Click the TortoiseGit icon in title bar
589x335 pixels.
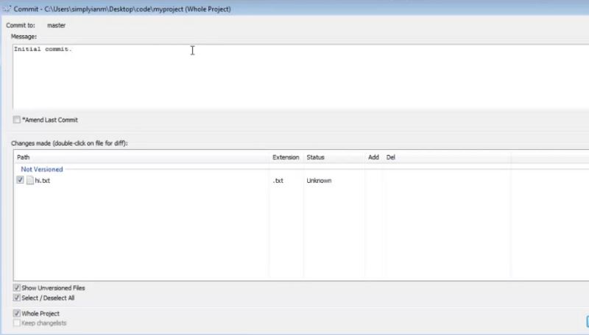click(7, 9)
